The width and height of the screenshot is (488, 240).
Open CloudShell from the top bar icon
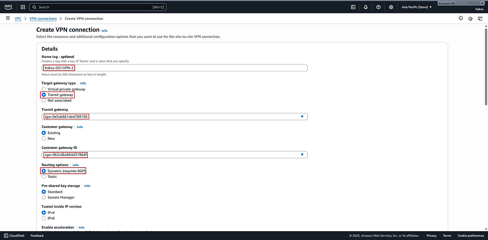pos(353,7)
